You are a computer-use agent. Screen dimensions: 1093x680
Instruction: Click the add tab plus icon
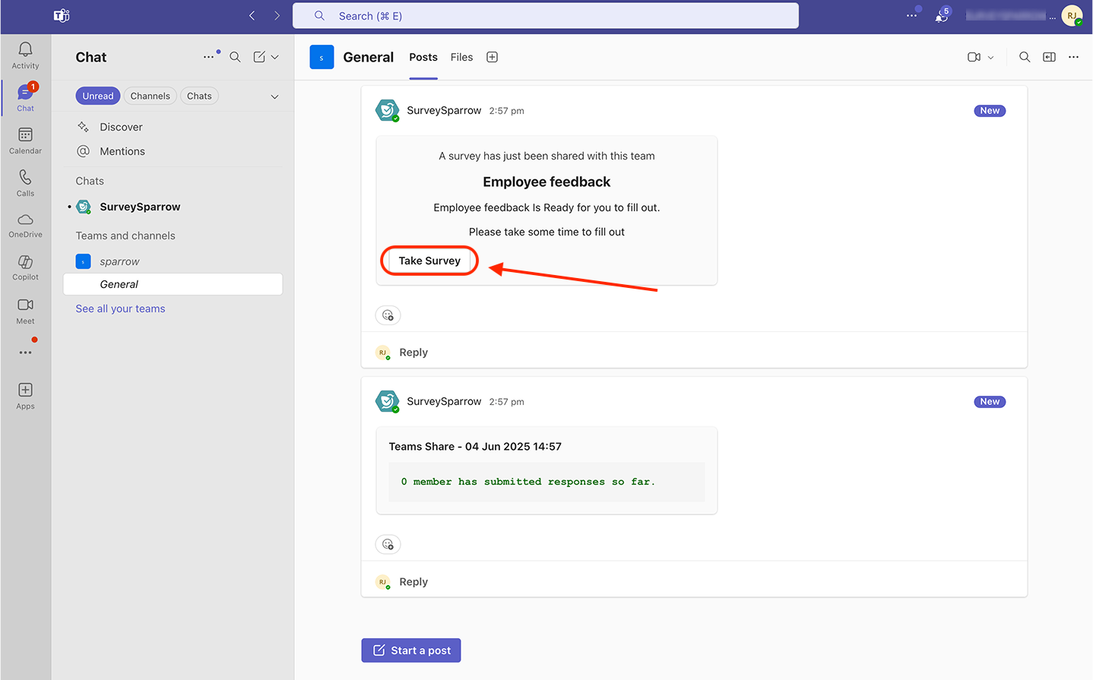[x=492, y=57]
